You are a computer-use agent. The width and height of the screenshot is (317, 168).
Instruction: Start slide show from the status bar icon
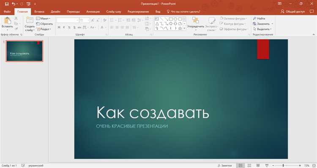[x=267, y=165]
